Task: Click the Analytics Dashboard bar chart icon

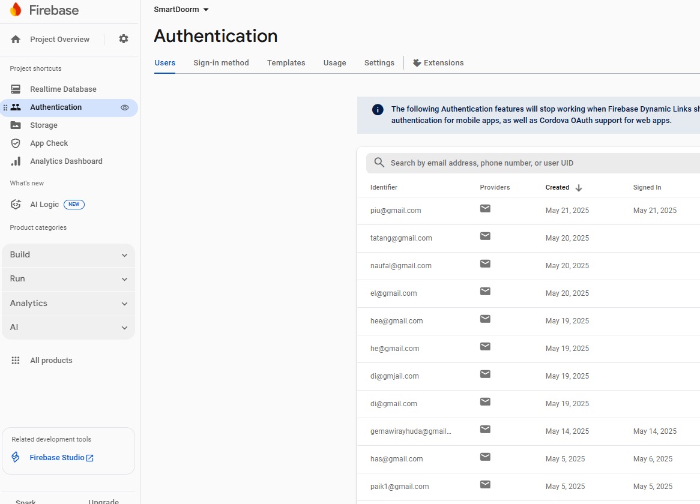Action: 16,161
